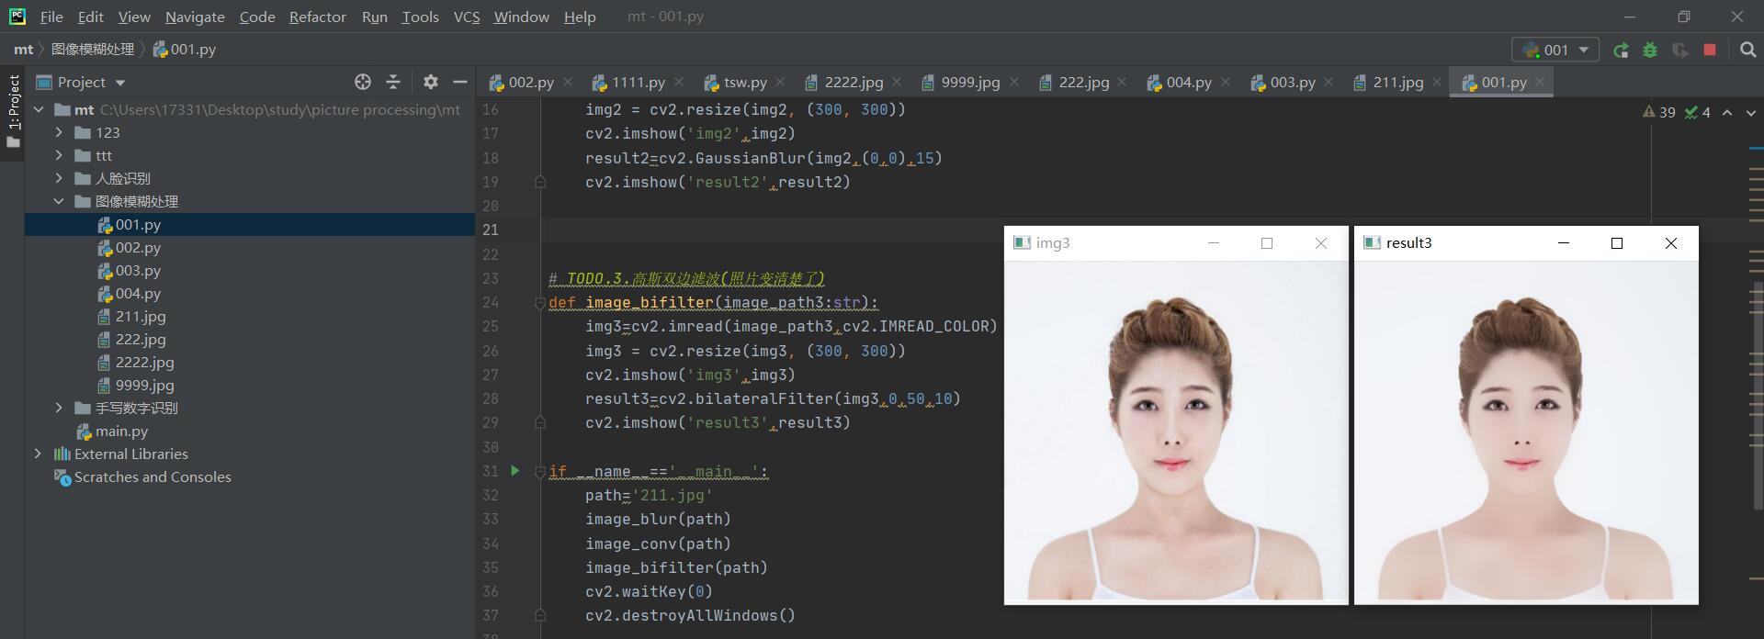Screen dimensions: 1764x639
Task: Maximize the result3 window
Action: click(x=1617, y=243)
